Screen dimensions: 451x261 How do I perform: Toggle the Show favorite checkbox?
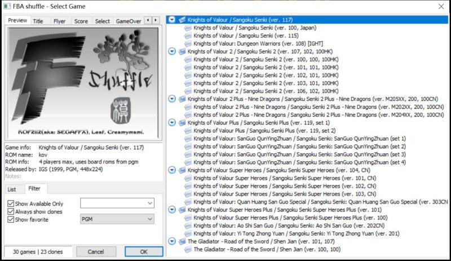(11, 219)
